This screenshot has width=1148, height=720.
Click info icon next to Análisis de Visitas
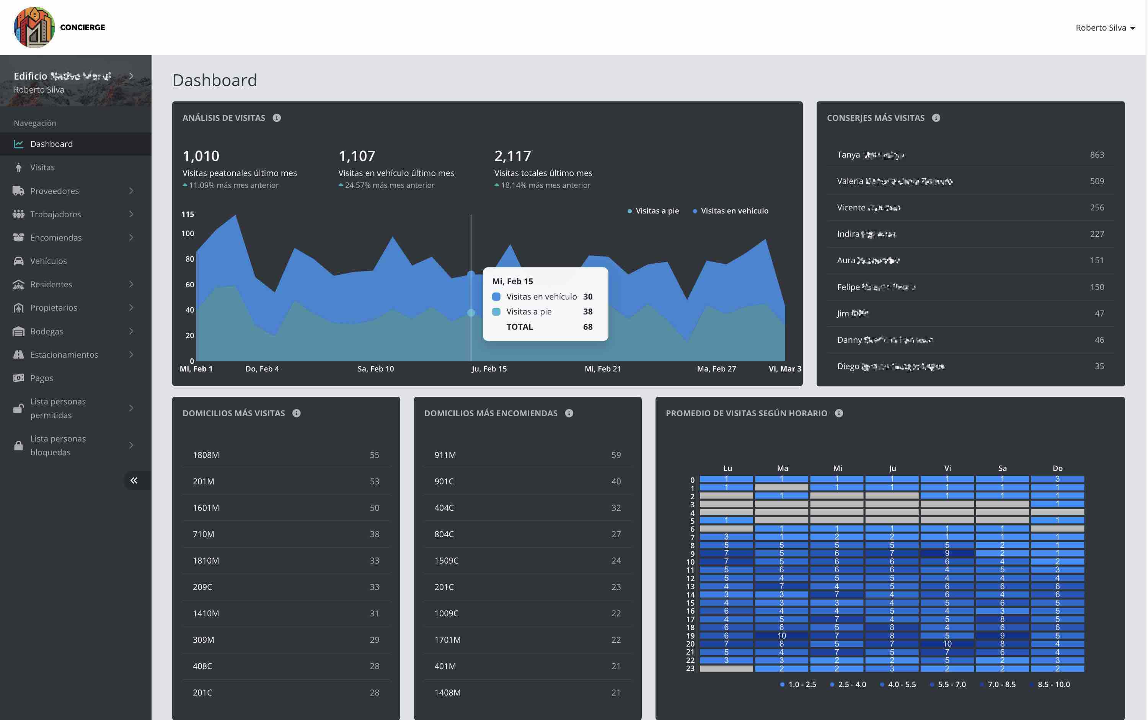(277, 117)
